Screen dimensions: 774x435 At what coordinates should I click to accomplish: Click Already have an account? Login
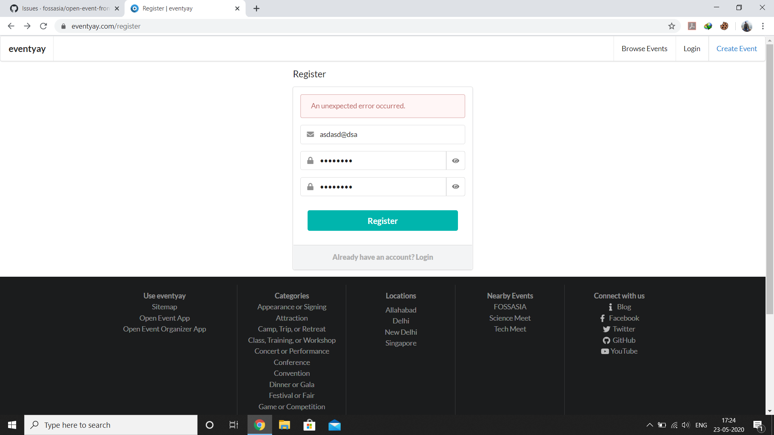click(x=383, y=257)
